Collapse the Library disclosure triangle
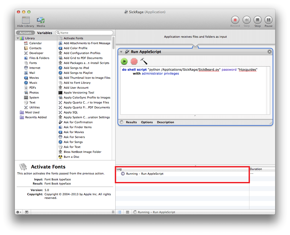Viewport: 290px width, 235px height. [18, 38]
